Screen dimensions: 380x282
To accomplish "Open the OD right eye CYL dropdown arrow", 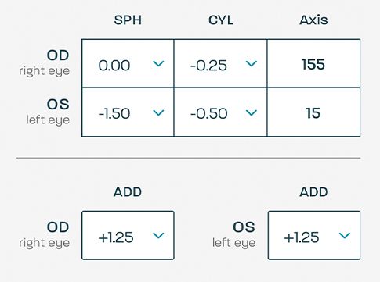I will coord(252,63).
